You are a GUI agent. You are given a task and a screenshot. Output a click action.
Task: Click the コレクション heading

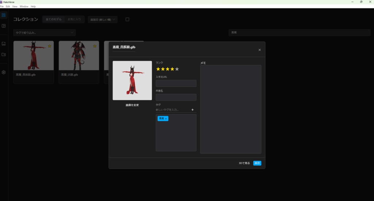pos(26,19)
